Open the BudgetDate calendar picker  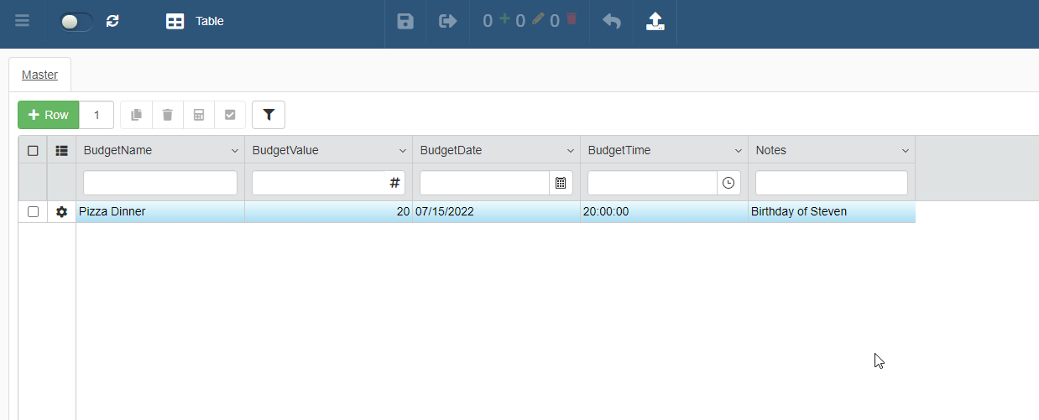pyautogui.click(x=561, y=183)
